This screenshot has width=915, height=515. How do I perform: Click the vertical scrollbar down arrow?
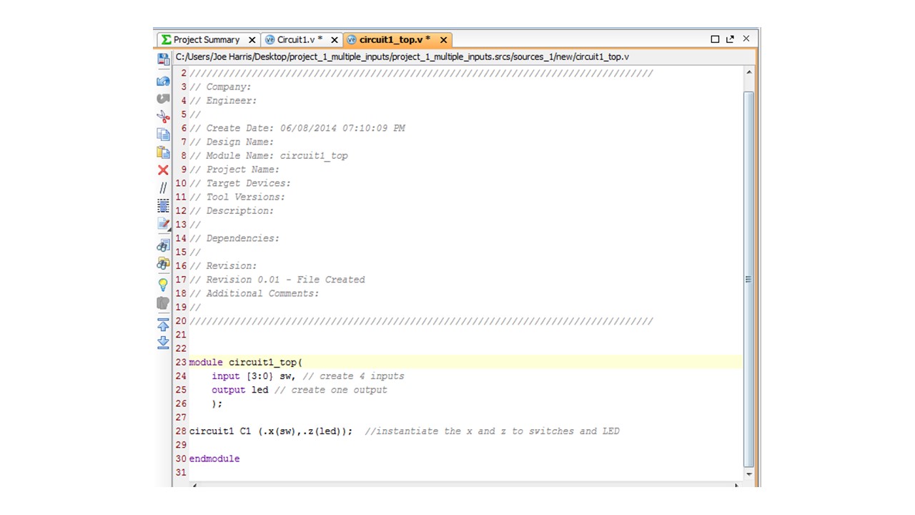click(749, 474)
